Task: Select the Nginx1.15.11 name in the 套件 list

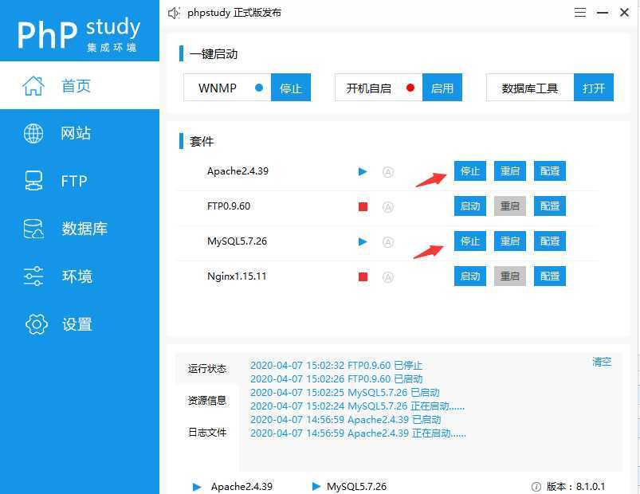Action: click(x=237, y=276)
